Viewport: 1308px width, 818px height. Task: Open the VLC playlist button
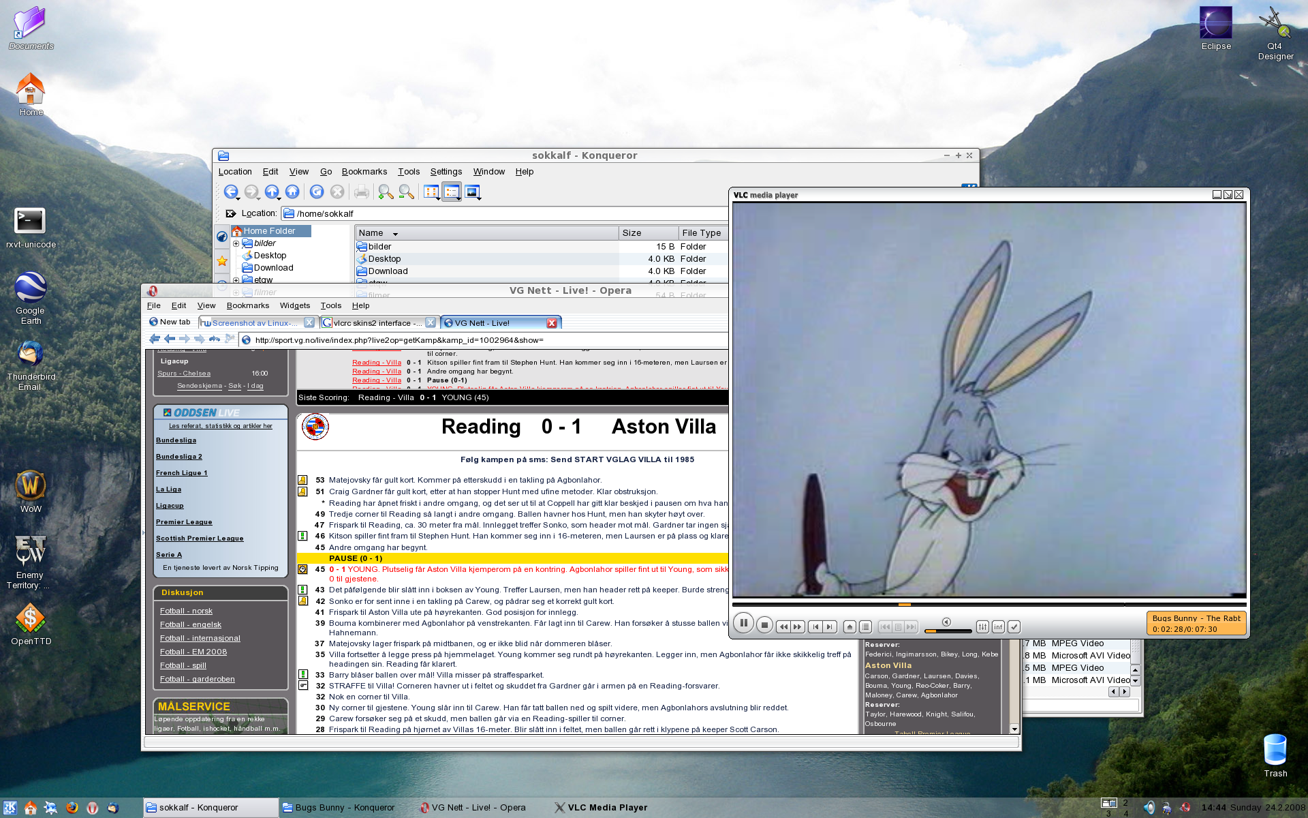[865, 626]
